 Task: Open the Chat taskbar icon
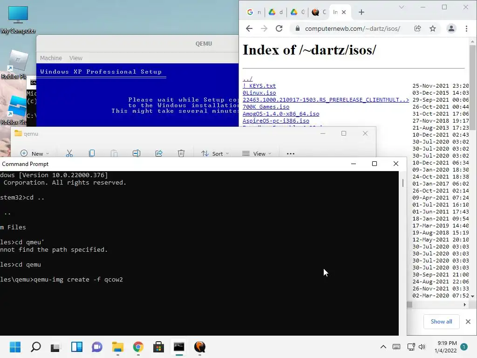tap(97, 347)
